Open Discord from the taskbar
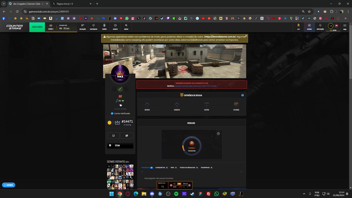Viewport: 352px width, 198px height. click(x=152, y=194)
